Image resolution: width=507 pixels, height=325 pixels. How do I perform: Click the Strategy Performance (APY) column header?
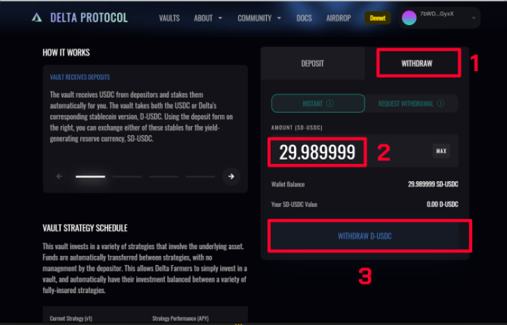click(x=180, y=319)
